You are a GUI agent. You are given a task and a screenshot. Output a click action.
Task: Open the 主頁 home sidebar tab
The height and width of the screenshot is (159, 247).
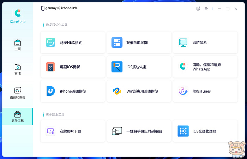tap(18, 45)
